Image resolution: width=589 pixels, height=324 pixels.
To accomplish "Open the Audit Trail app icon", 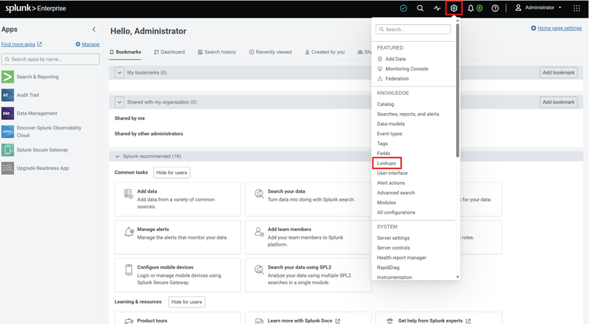I will [7, 95].
